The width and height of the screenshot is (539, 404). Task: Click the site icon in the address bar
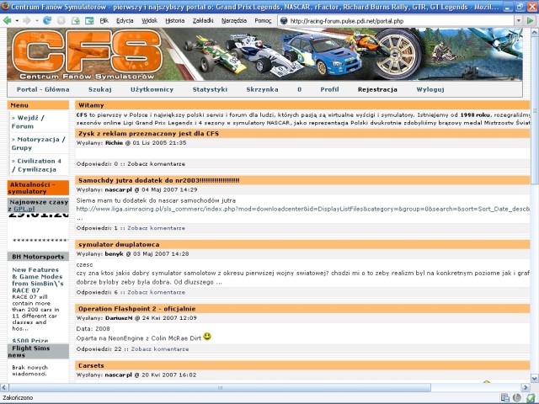tap(284, 21)
